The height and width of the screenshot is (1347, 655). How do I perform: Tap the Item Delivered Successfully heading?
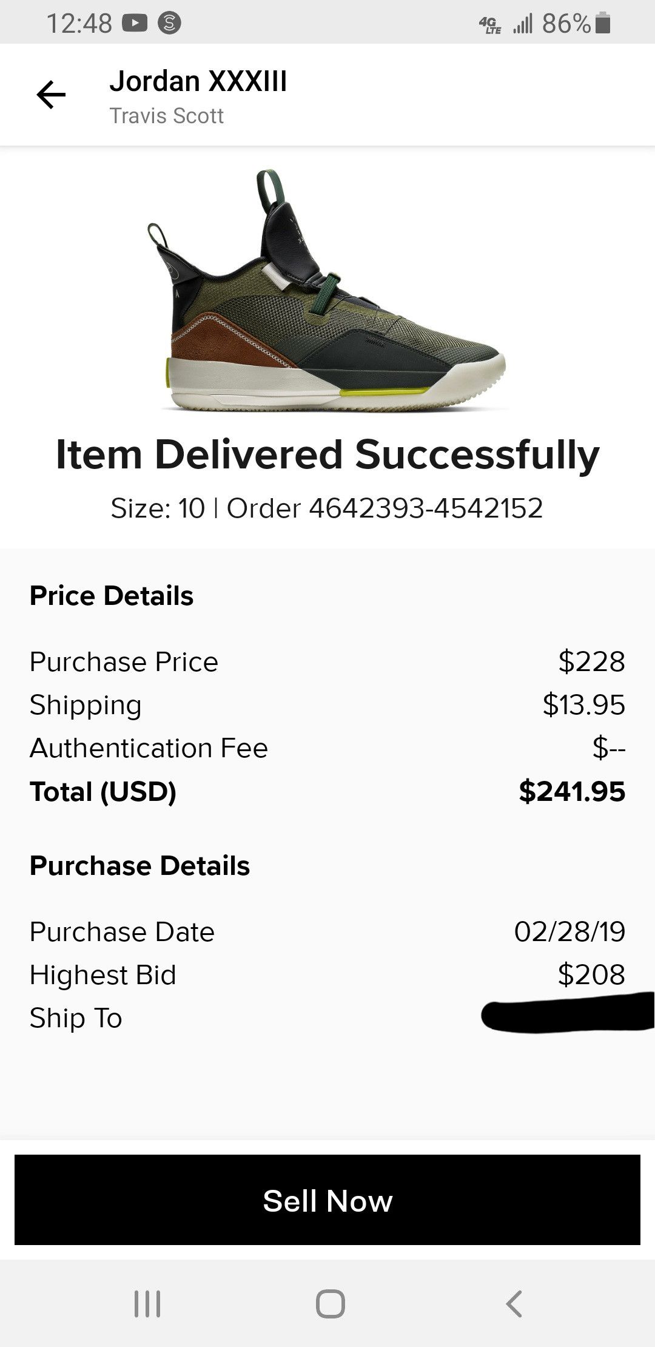[x=327, y=455]
